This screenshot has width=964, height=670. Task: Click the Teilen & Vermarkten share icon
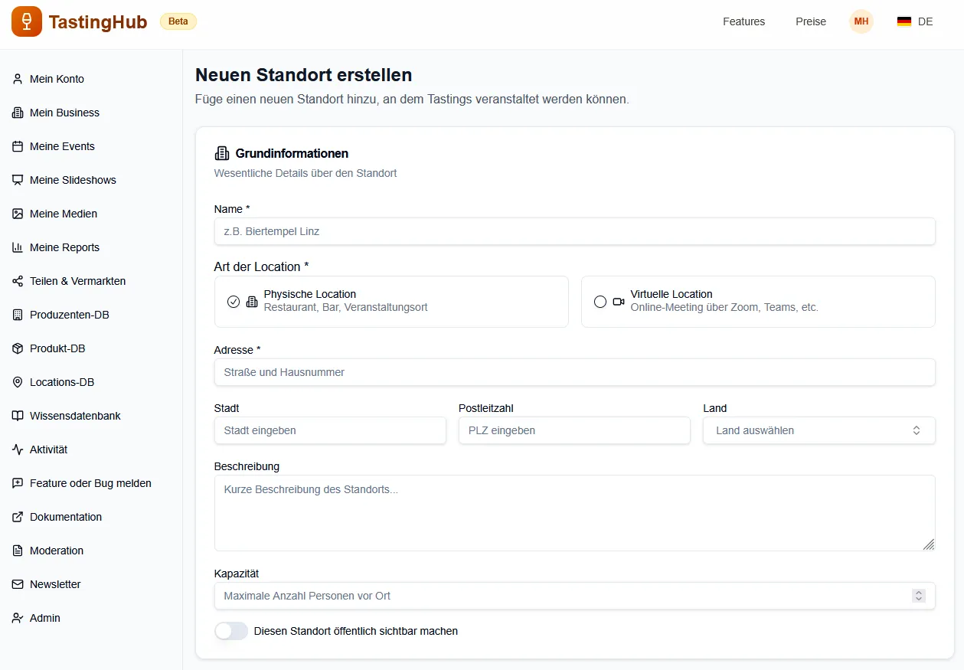coord(18,281)
